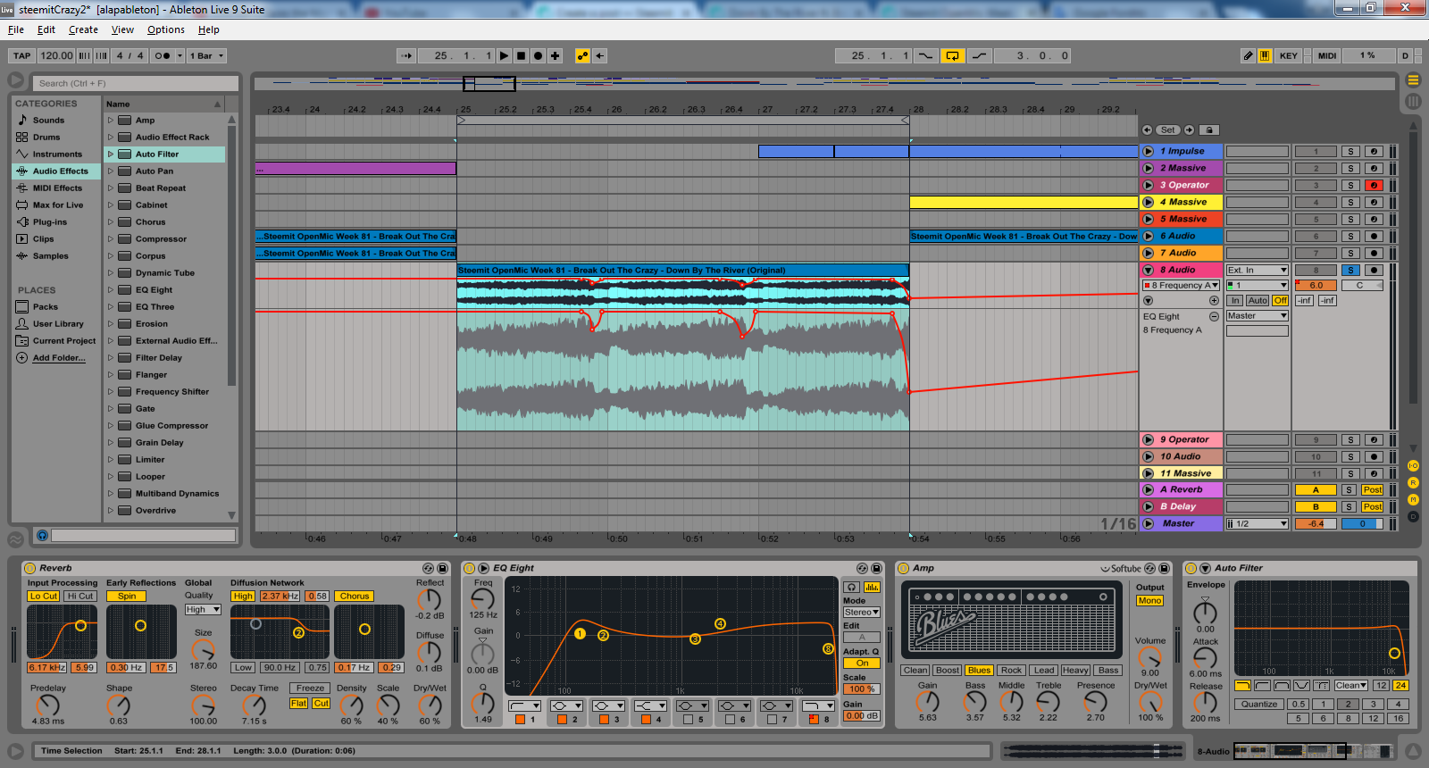Toggle the Amp device activator
The width and height of the screenshot is (1429, 768).
(x=904, y=568)
